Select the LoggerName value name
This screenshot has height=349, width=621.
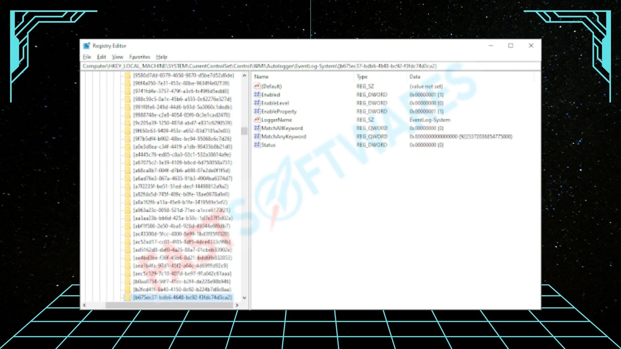pyautogui.click(x=277, y=120)
